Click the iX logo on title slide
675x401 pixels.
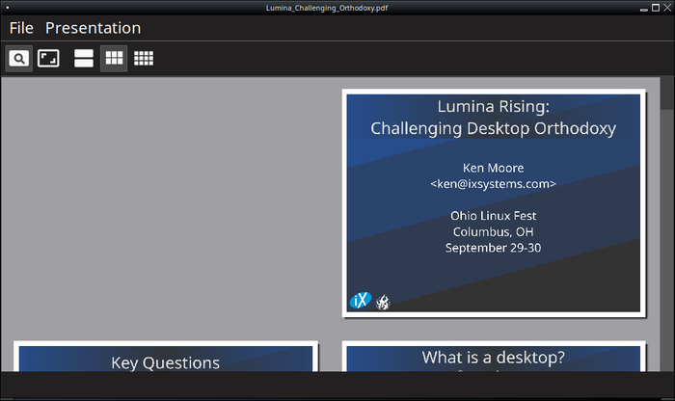[360, 301]
